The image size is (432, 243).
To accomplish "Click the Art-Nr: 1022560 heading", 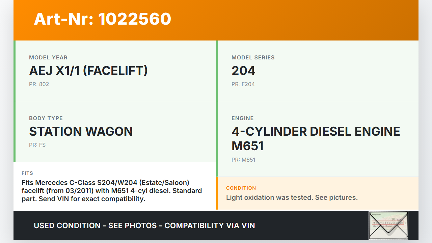I will (x=103, y=19).
